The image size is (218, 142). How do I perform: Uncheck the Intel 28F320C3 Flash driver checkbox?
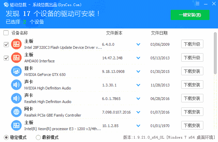click(x=6, y=44)
